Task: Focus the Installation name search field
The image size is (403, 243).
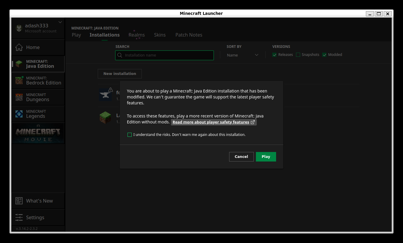Action: [x=164, y=55]
